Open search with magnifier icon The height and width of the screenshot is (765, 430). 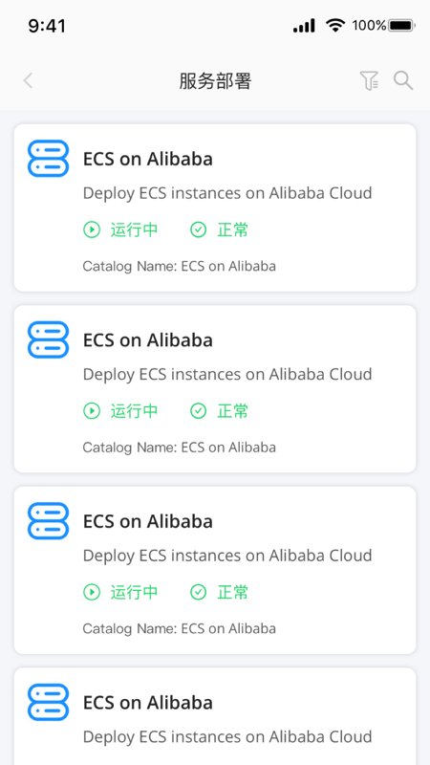tap(403, 80)
